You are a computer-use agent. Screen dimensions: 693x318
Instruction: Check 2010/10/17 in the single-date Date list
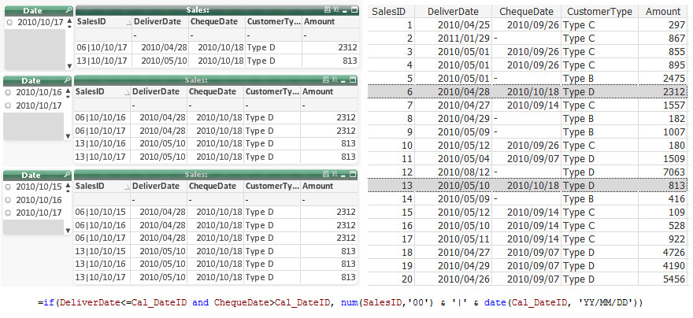click(9, 22)
